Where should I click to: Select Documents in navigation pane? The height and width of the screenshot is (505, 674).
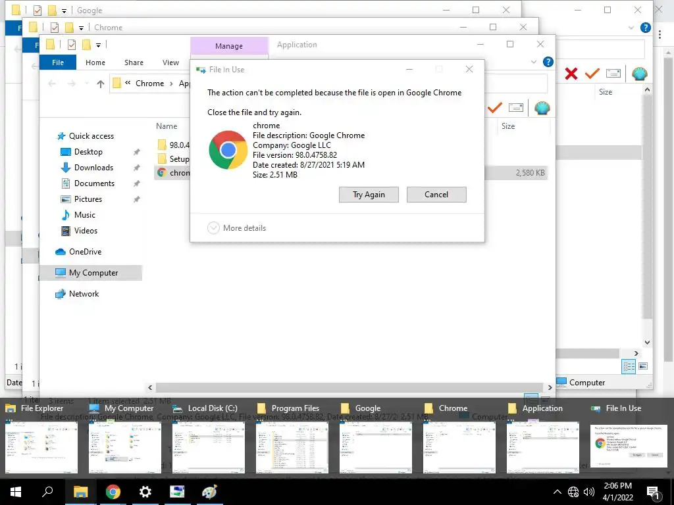click(94, 183)
